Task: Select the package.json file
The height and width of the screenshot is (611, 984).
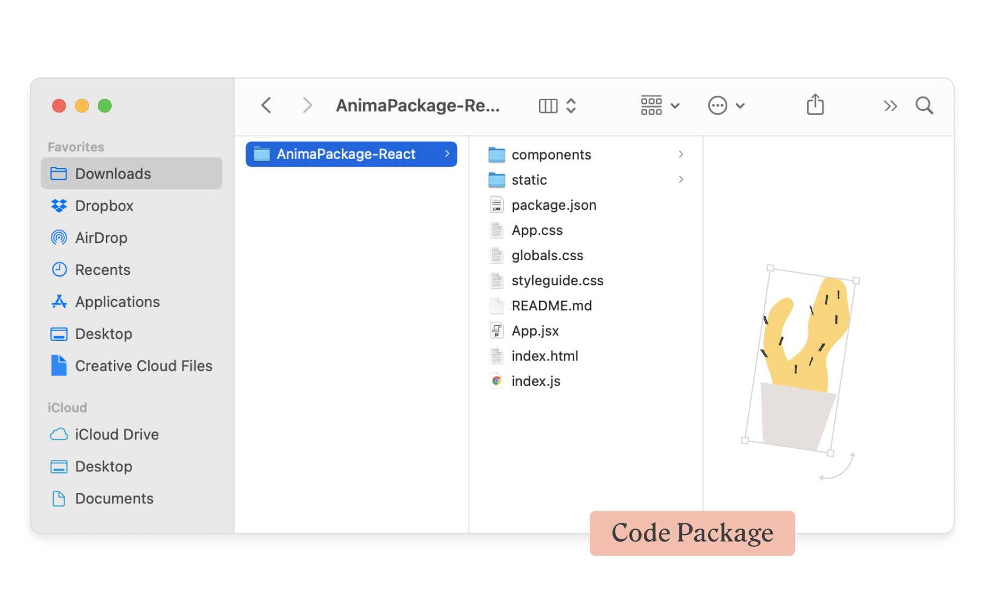Action: click(x=553, y=205)
